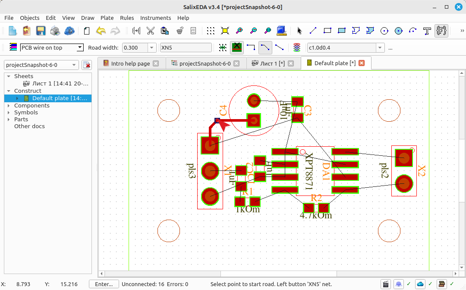The width and height of the screenshot is (466, 290).
Task: Expand toolbar overflow chevron
Action: pos(462,31)
